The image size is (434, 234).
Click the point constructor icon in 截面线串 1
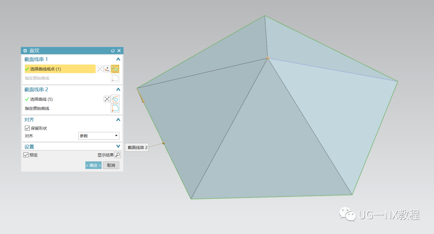107,69
